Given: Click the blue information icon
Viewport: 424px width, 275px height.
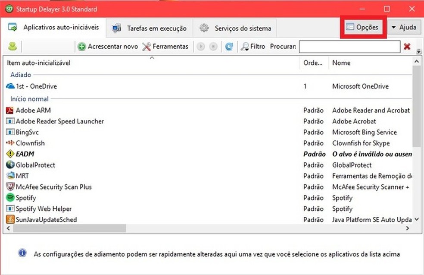Looking at the screenshot, I should pyautogui.click(x=22, y=253).
